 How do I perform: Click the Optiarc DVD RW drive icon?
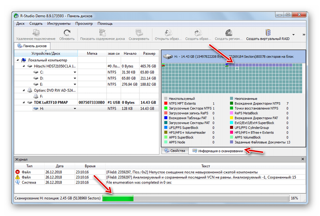click(x=30, y=90)
